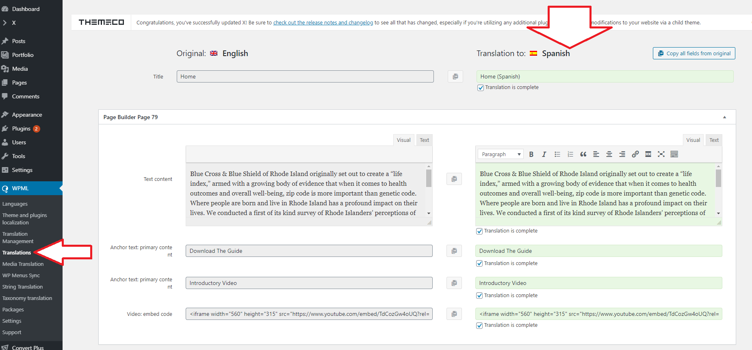Click translated iframe embed code field
This screenshot has width=752, height=350.
click(599, 314)
